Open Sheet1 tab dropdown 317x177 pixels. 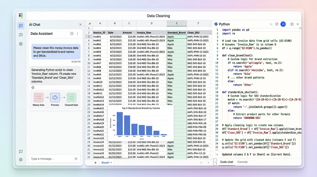[111, 163]
